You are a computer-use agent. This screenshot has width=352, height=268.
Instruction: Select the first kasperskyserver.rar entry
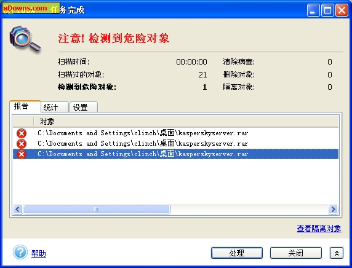tap(175, 133)
